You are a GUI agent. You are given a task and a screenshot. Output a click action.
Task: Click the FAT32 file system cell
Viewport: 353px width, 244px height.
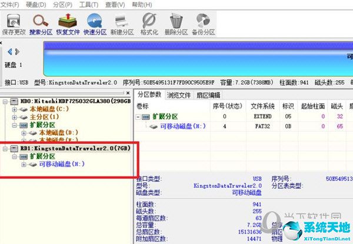click(262, 126)
